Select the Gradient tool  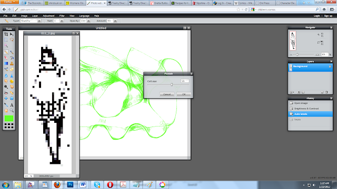point(6,64)
